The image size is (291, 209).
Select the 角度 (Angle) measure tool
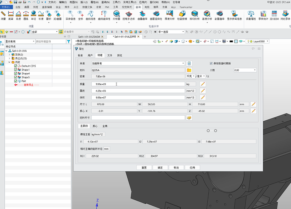tap(19, 15)
